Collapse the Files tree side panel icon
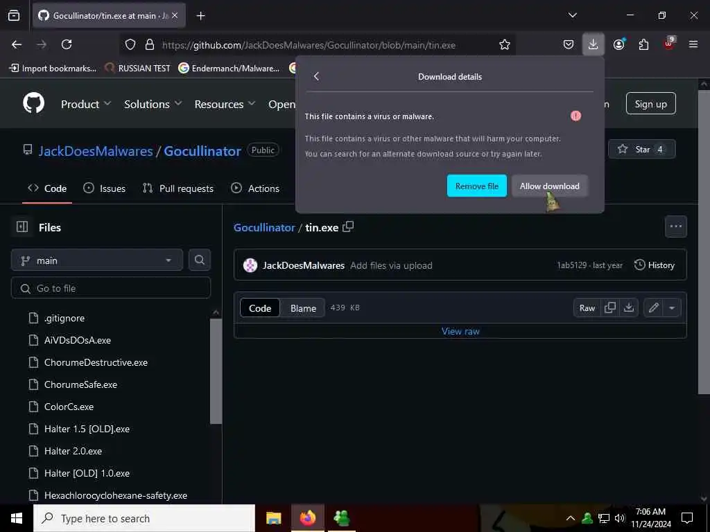 pyautogui.click(x=22, y=227)
